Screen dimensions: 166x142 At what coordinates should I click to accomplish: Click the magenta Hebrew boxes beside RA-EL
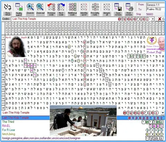point(156,126)
